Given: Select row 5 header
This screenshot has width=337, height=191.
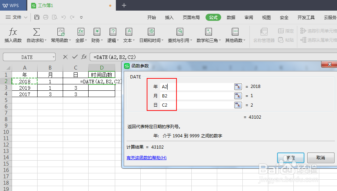Looking at the screenshot, I should [x=6, y=100].
